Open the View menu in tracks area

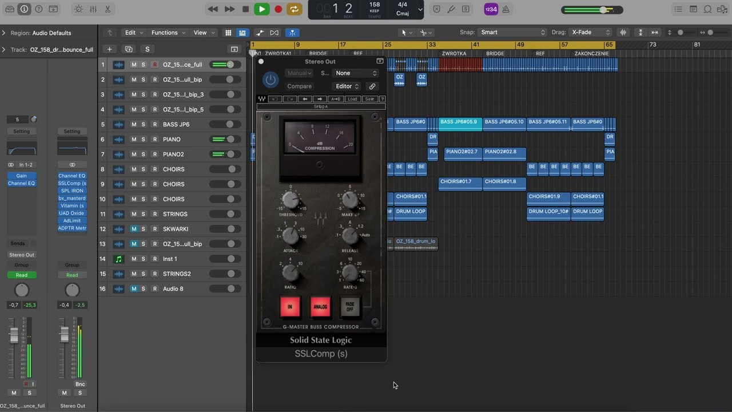[204, 33]
